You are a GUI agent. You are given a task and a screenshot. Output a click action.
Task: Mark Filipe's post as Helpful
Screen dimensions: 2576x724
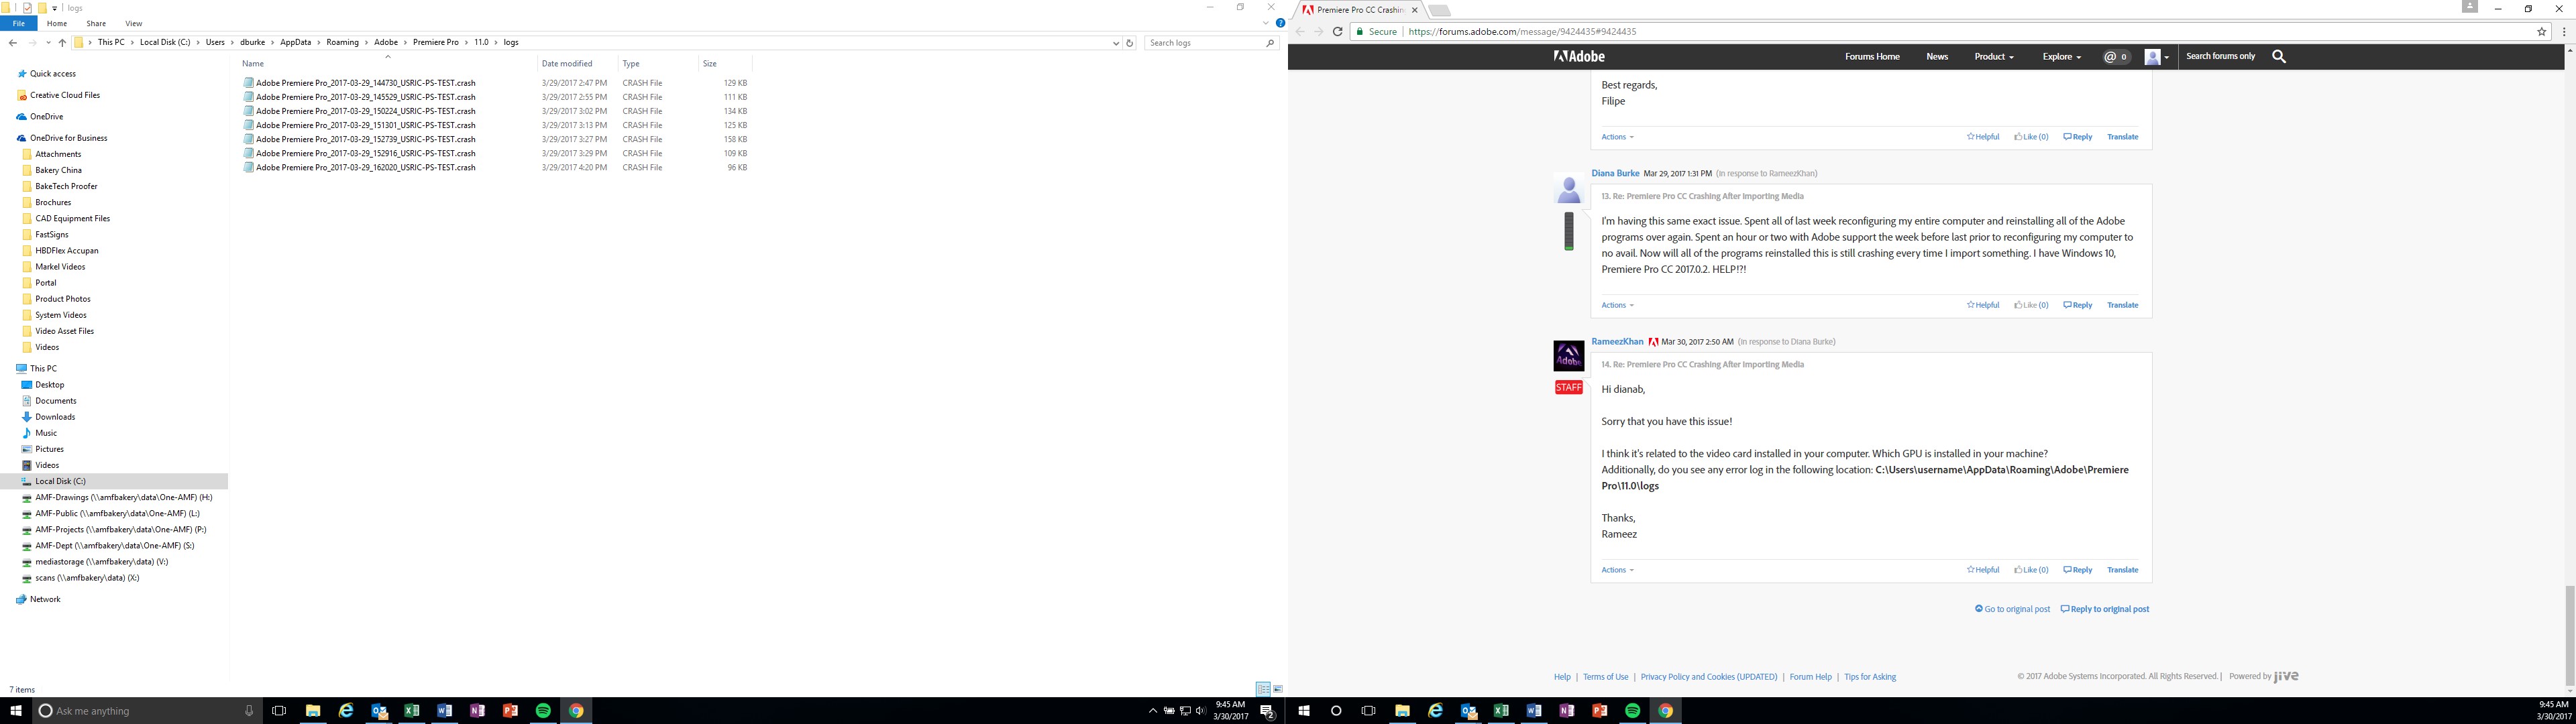tap(1982, 137)
